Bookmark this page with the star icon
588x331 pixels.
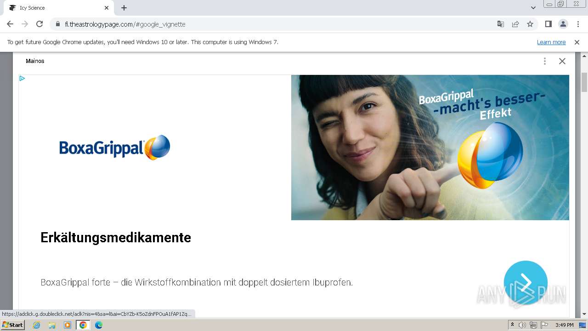530,24
